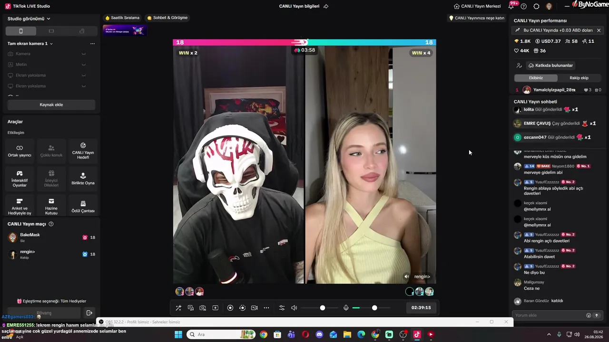The width and height of the screenshot is (609, 342).
Task: Click the contributor ranking person icon
Action: pos(519,66)
